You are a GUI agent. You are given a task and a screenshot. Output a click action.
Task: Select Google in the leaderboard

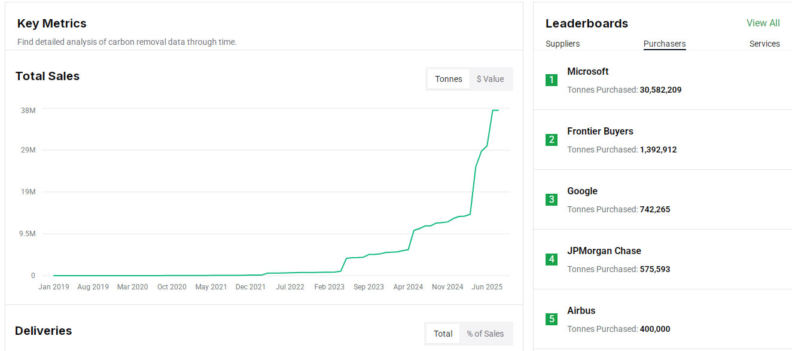[x=582, y=191]
